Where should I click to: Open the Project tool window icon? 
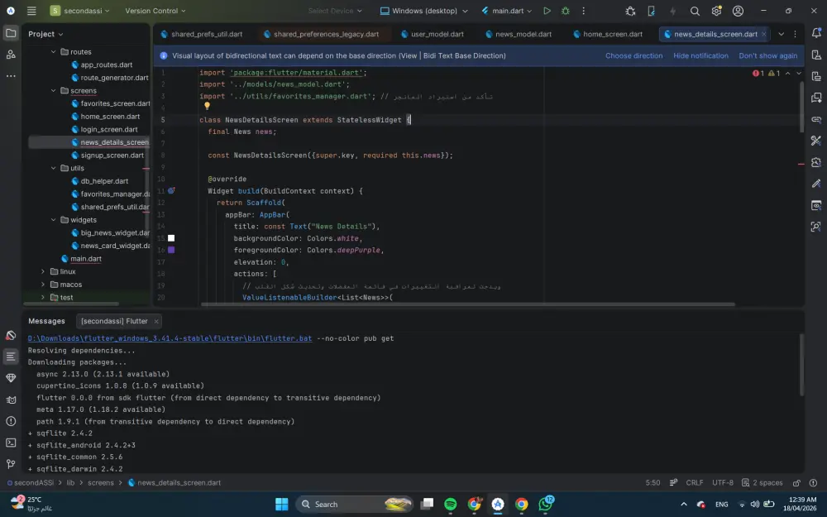coord(11,33)
